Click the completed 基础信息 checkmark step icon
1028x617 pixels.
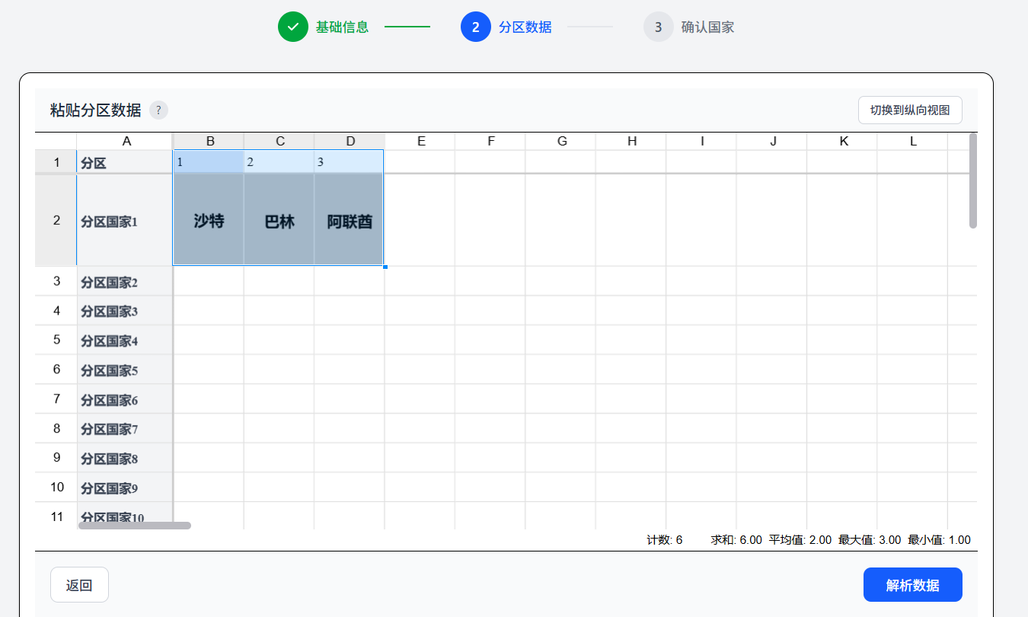pos(293,27)
